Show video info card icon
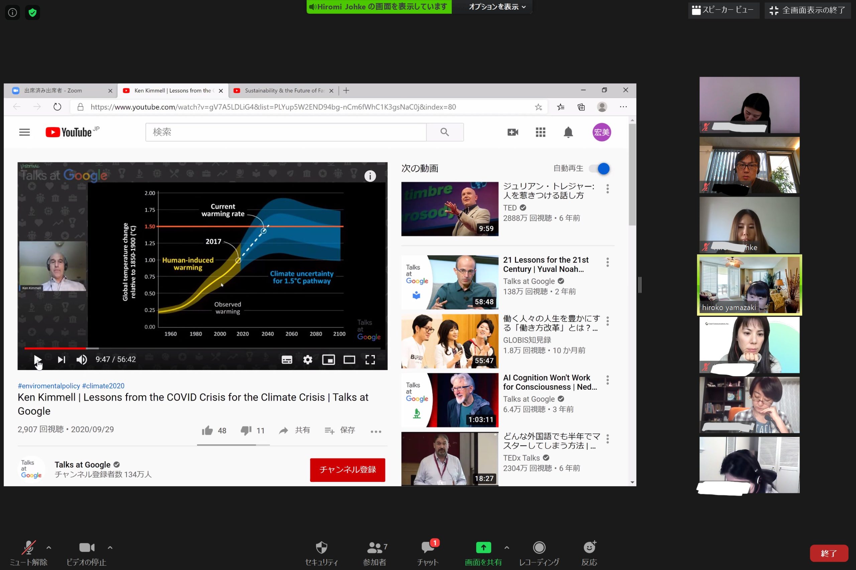The height and width of the screenshot is (570, 856). point(370,176)
